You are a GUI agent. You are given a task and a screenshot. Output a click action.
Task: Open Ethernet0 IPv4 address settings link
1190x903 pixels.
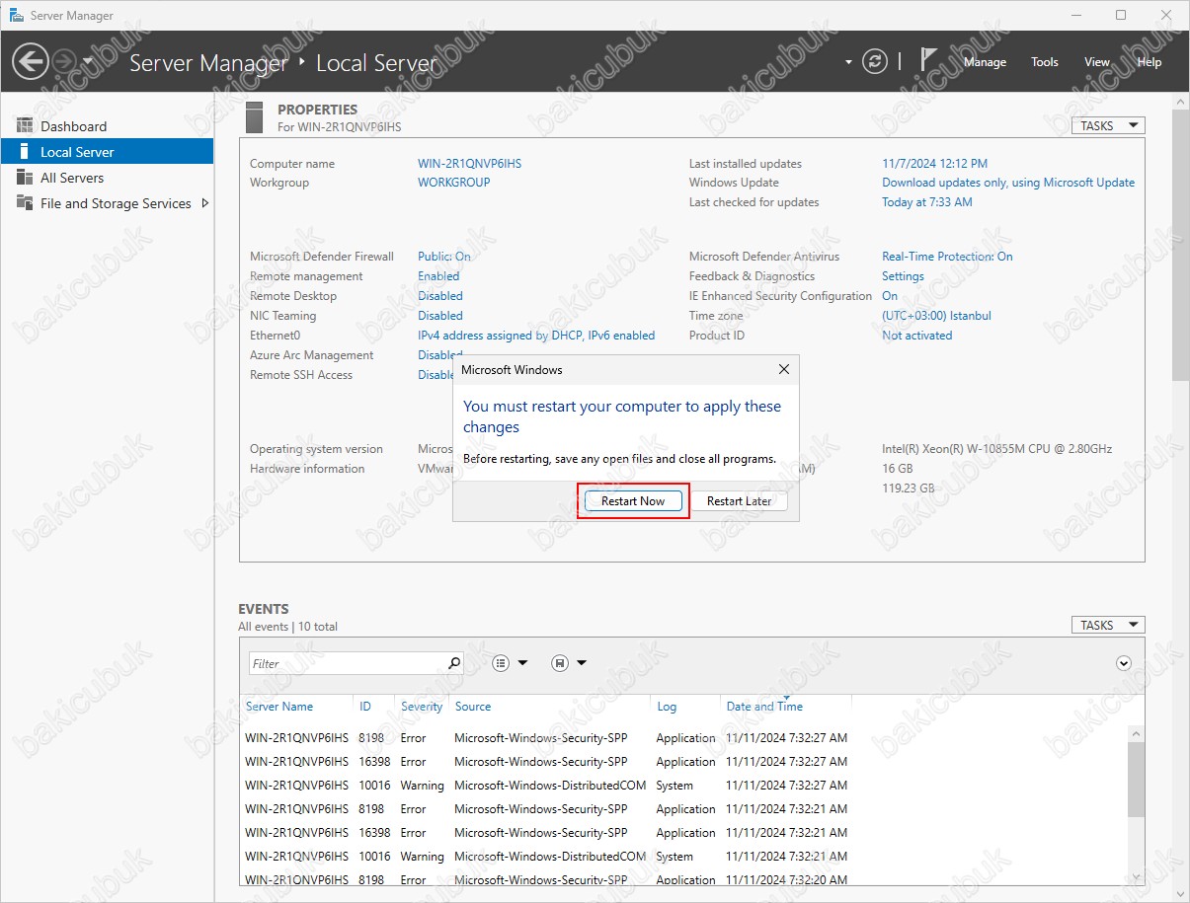tap(536, 336)
